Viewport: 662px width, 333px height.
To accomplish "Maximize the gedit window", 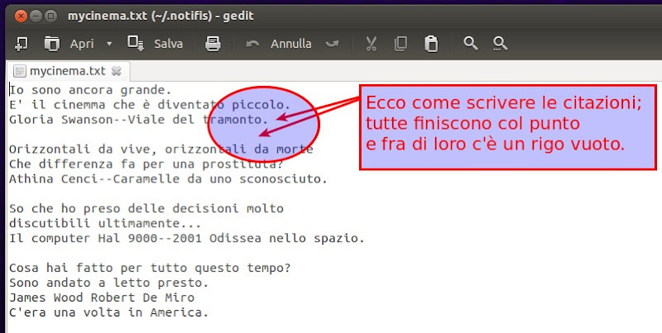I will click(x=50, y=17).
